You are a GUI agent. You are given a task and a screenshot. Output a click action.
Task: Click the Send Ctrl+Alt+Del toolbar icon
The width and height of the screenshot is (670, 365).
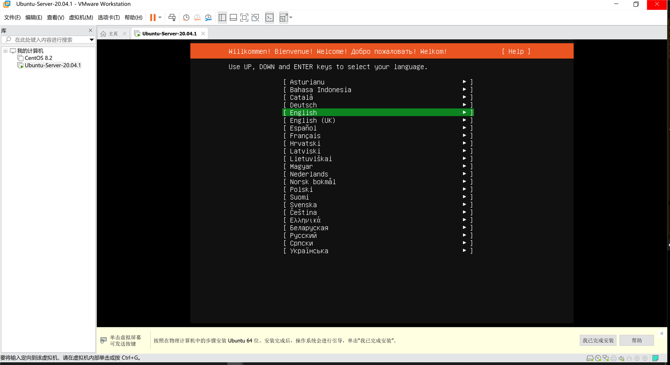point(172,17)
